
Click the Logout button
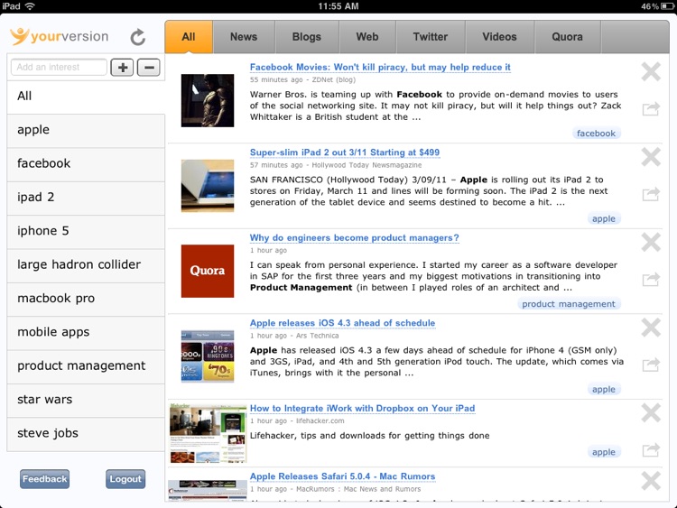click(125, 479)
